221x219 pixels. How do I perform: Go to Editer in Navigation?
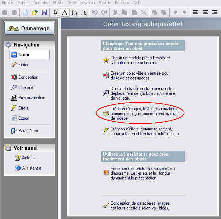[x=20, y=65]
